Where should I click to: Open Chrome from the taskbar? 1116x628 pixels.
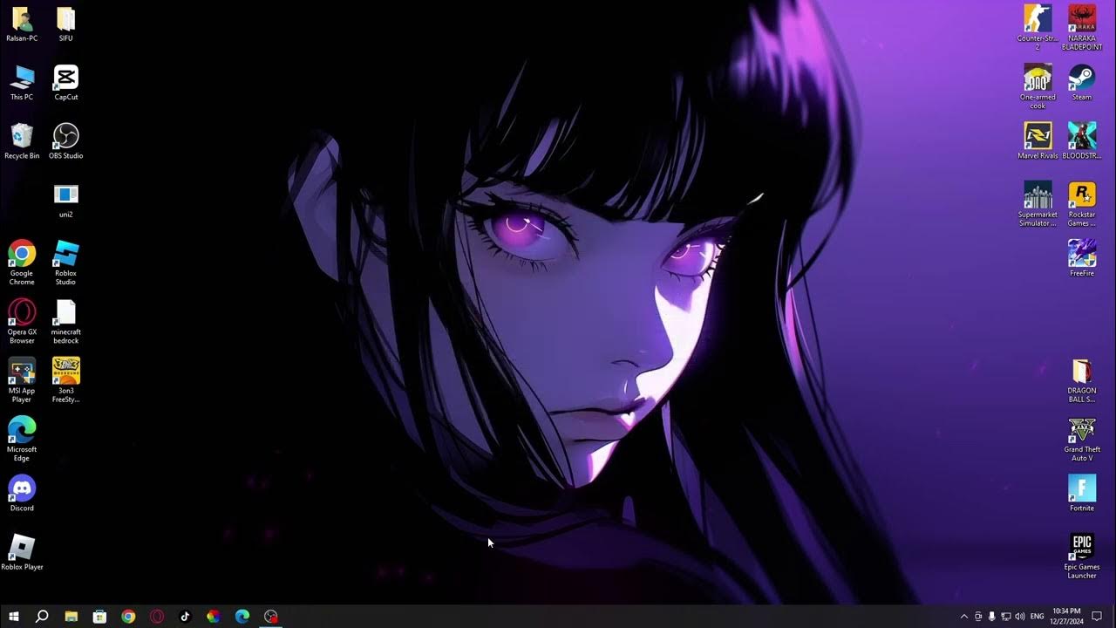coord(128,616)
